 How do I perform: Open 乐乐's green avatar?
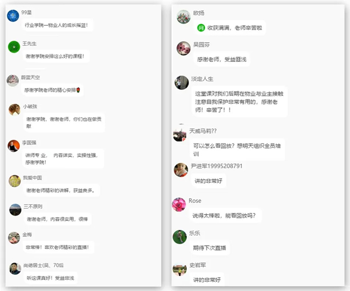180,237
